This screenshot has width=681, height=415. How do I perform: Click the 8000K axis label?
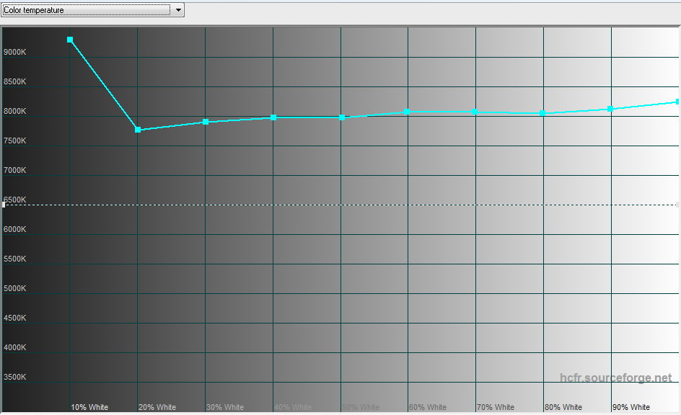click(14, 111)
